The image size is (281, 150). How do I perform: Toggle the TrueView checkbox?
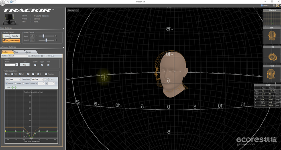tap(46, 74)
